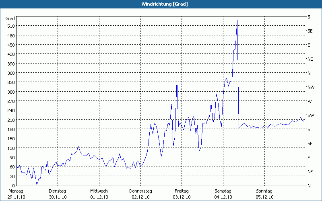
Task: Click the 210 degree axis value
Action: (x=12, y=120)
